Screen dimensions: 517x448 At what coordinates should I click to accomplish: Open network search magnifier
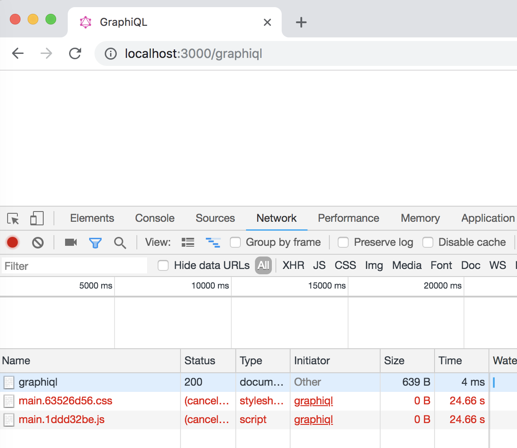120,243
